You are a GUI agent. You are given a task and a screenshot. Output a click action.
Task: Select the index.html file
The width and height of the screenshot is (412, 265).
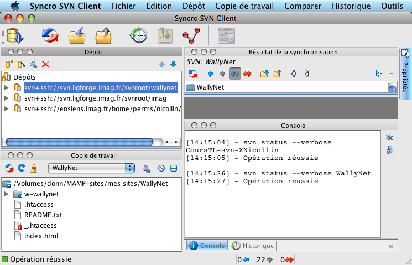tap(41, 236)
